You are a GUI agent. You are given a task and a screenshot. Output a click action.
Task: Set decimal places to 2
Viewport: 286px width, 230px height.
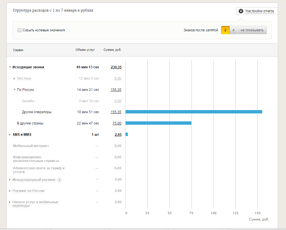[x=225, y=30]
